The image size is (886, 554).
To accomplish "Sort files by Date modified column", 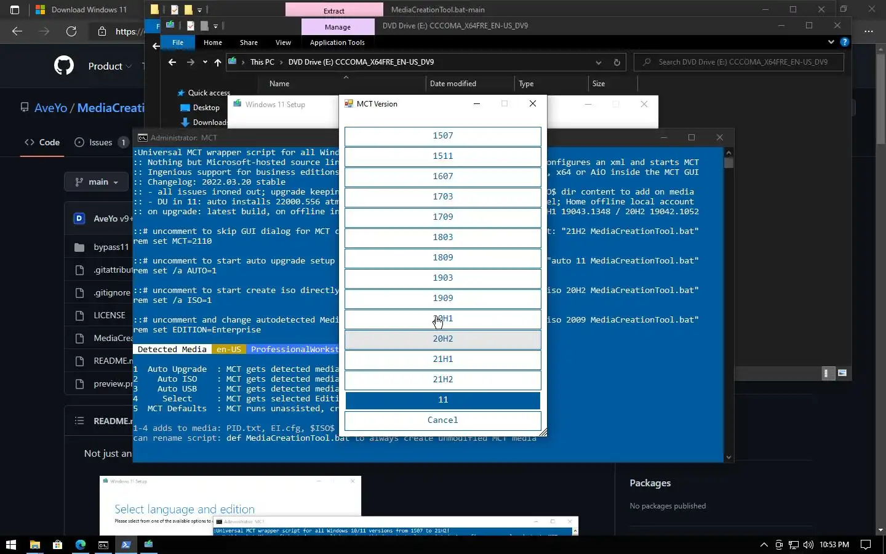I will pyautogui.click(x=453, y=84).
